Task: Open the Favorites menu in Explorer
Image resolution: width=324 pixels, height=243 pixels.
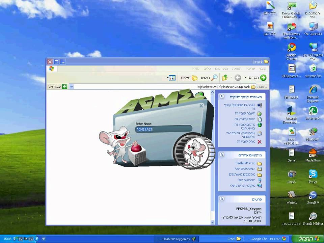Action: coord(221,69)
